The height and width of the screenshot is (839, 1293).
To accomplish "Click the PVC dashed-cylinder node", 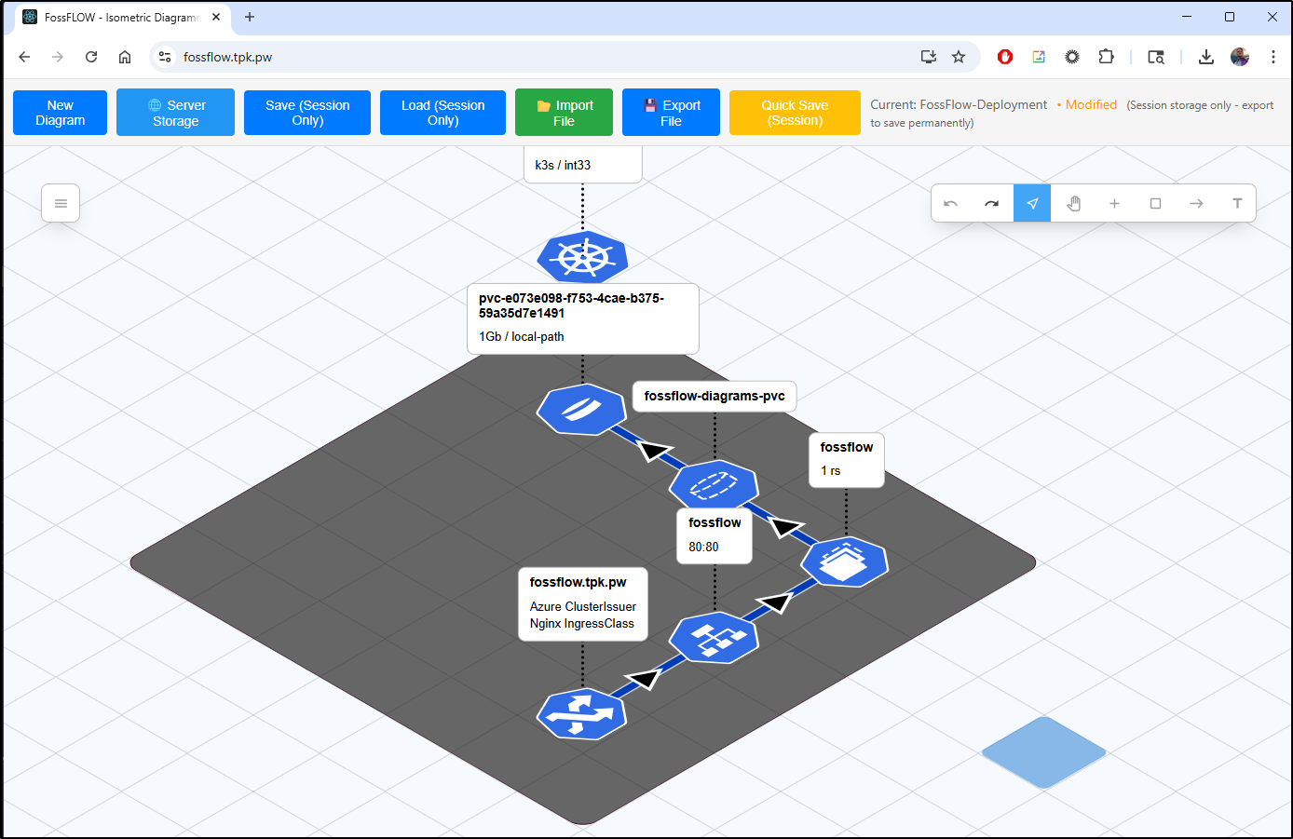I will pos(715,485).
